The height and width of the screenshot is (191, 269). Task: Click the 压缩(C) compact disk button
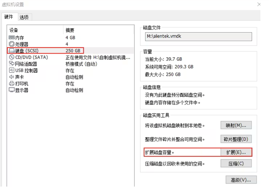[x=236, y=164]
